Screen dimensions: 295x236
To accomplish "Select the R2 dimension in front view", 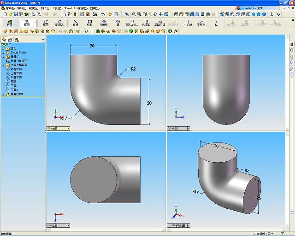I will (133, 69).
